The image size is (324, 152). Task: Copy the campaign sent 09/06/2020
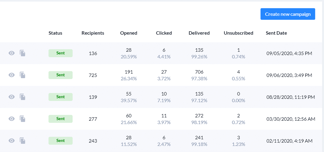coord(23,75)
